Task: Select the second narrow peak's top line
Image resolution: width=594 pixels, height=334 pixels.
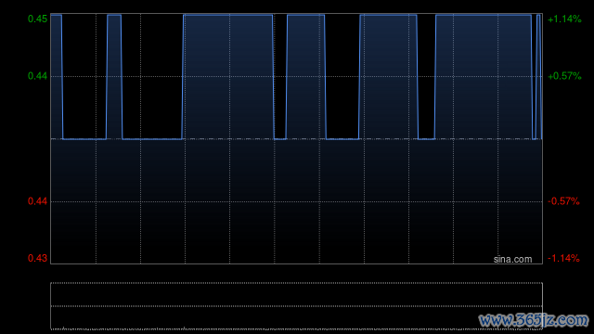Action: 114,15
